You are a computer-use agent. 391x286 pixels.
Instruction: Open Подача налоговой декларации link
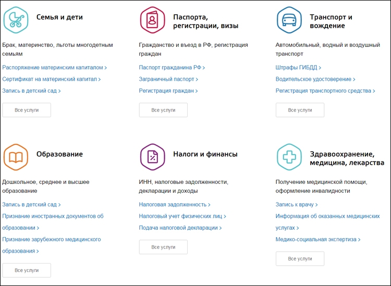coord(180,228)
